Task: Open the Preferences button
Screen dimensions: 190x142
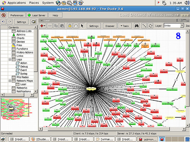Action: tap(17, 15)
